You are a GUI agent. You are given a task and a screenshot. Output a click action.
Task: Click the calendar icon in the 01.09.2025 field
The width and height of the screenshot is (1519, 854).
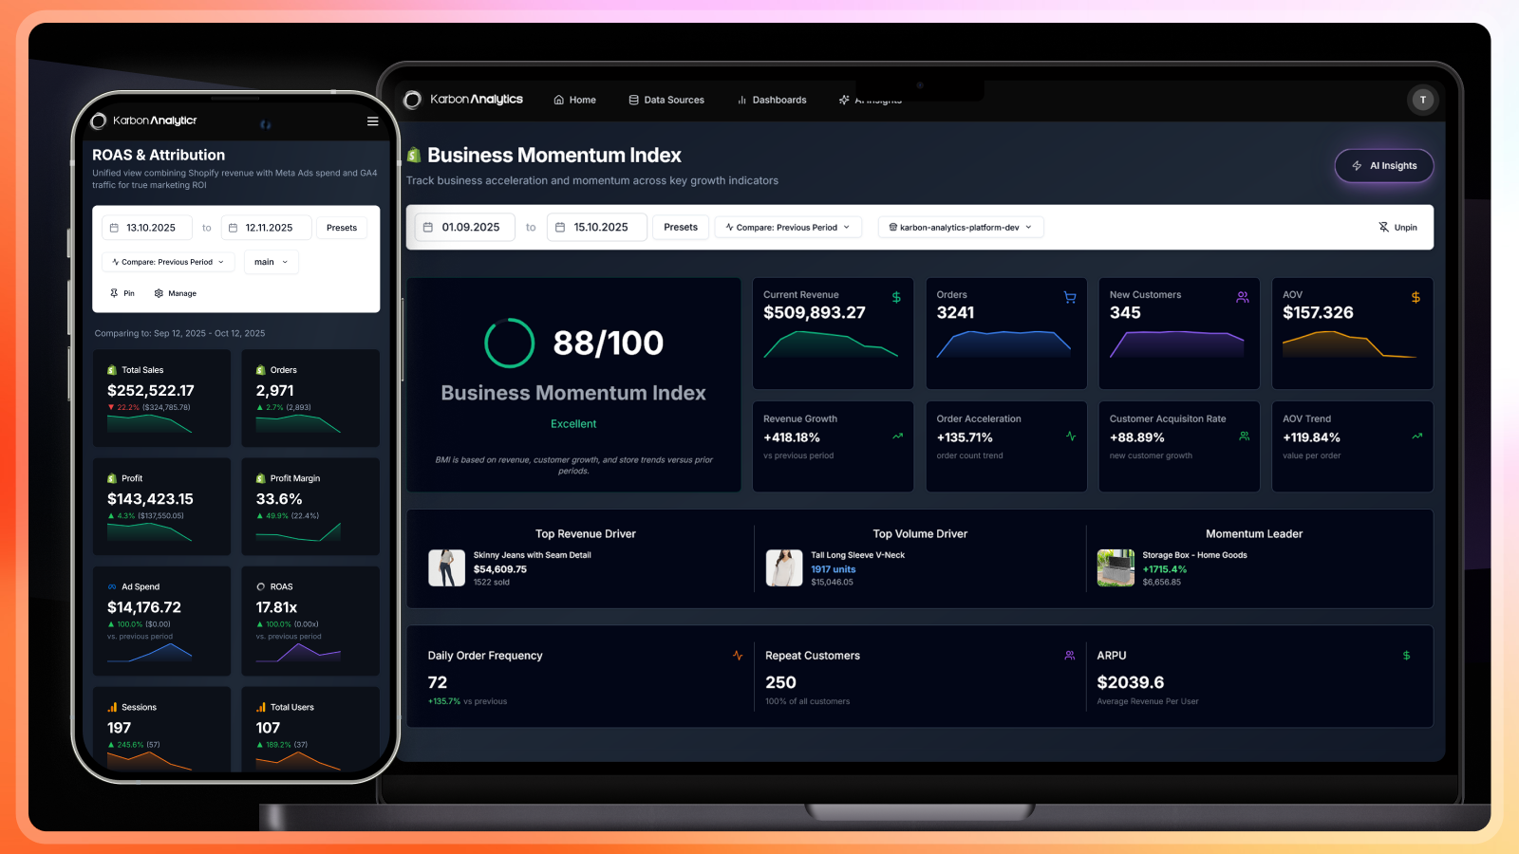(429, 227)
